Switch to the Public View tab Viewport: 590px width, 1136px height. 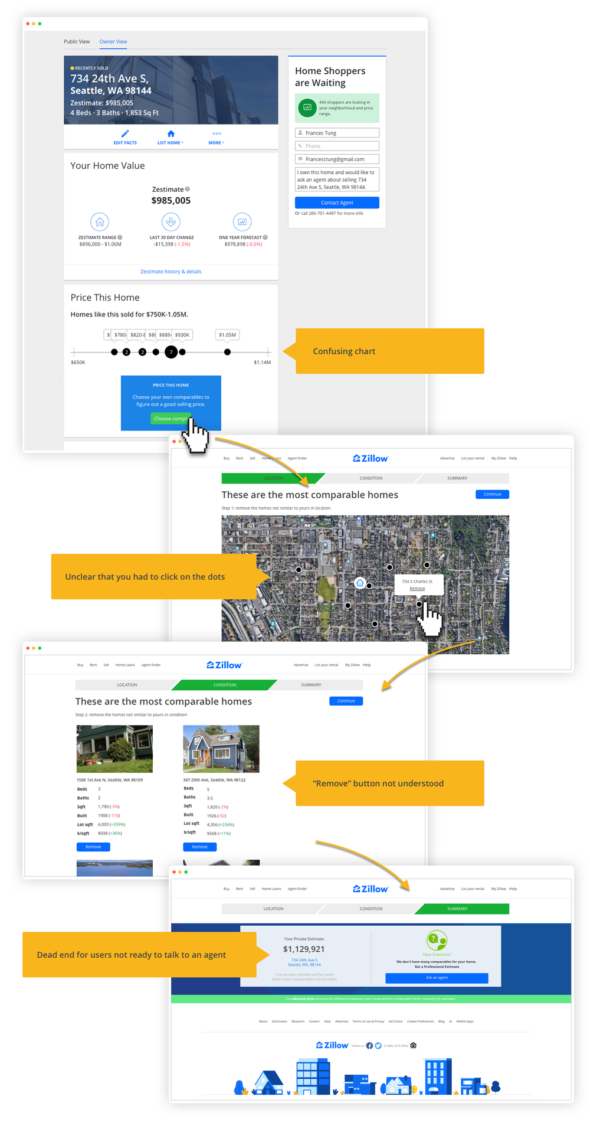pos(77,41)
